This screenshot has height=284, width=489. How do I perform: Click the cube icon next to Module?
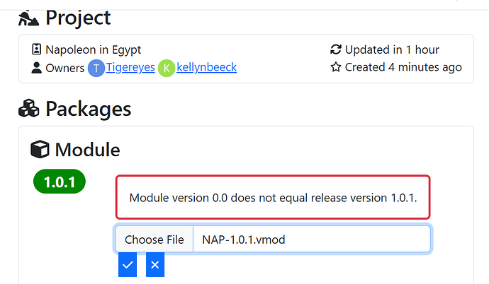tap(40, 150)
